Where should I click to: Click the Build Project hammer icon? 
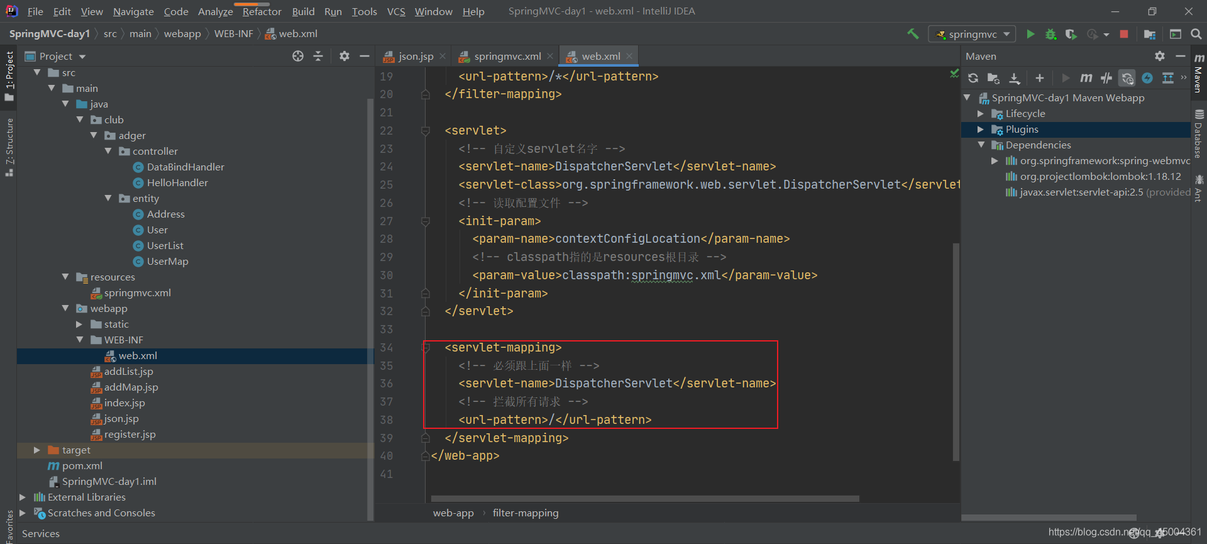[913, 34]
